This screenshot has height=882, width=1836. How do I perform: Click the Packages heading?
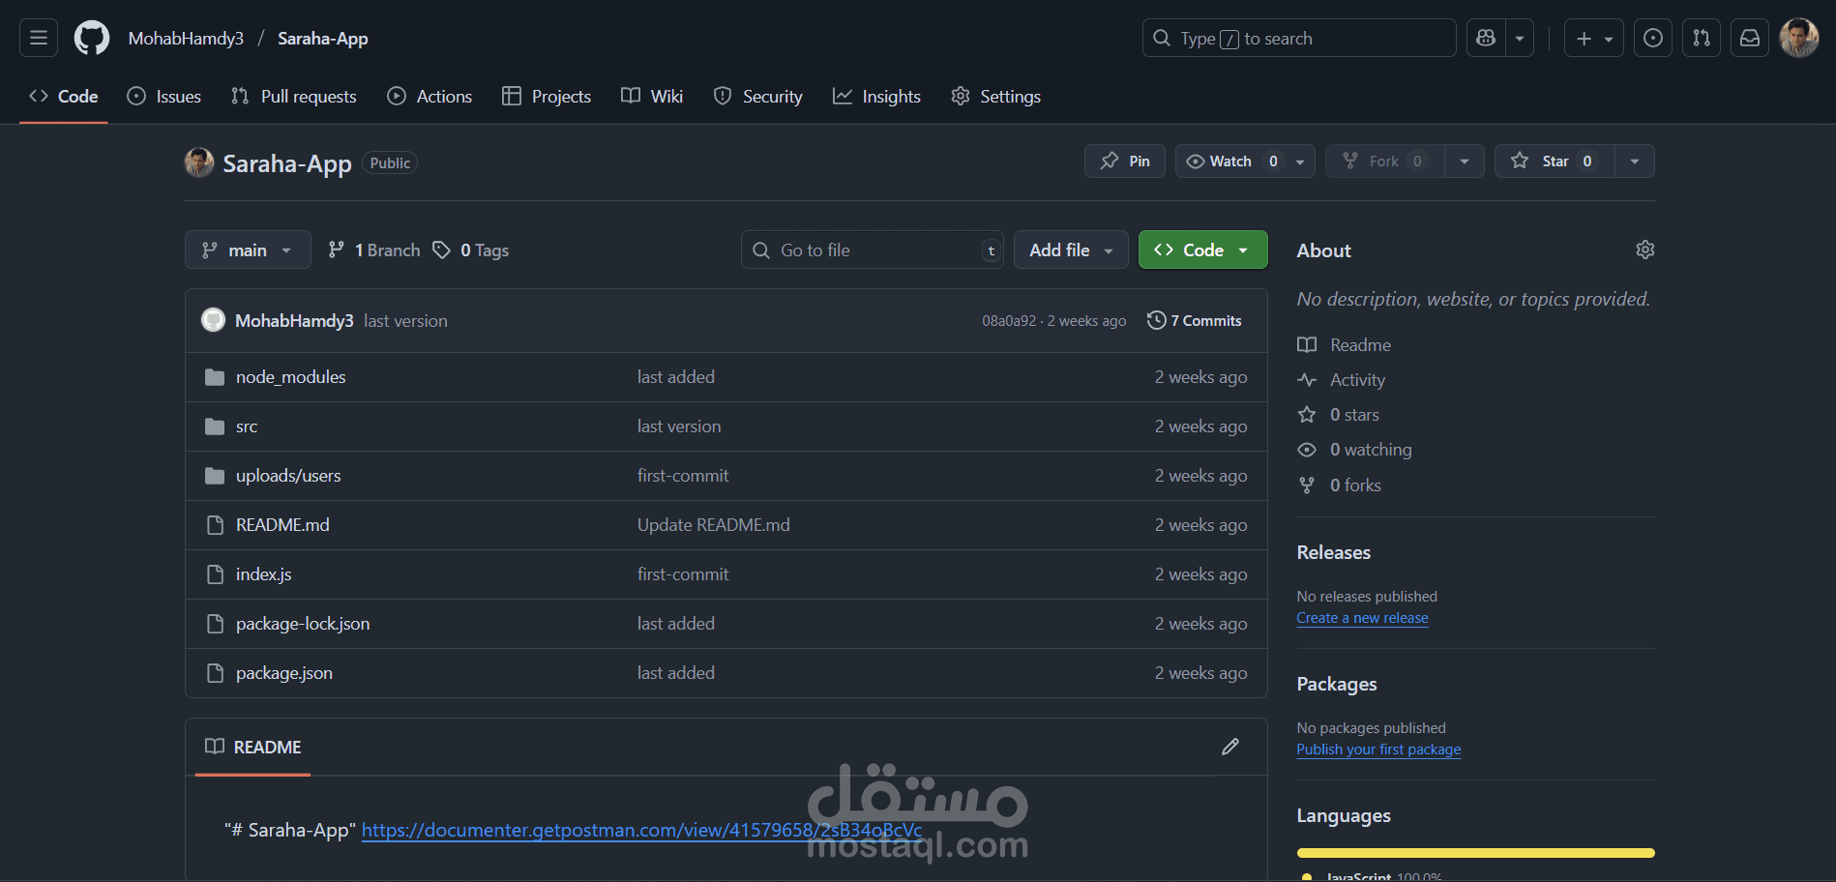[x=1337, y=684]
